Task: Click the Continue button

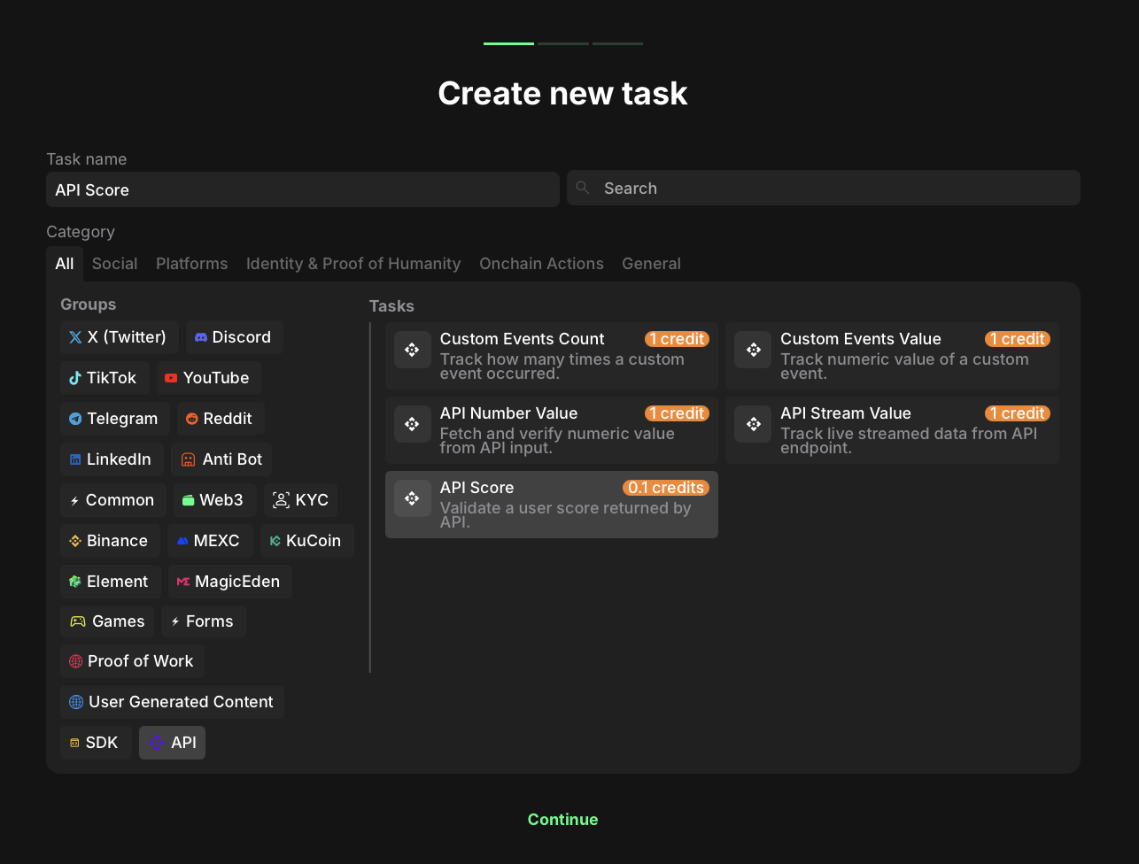Action: pyautogui.click(x=563, y=820)
